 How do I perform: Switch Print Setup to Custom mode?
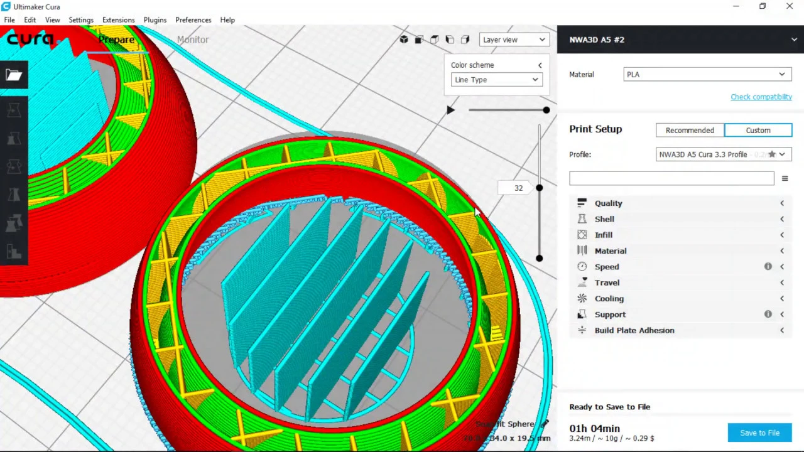click(x=758, y=130)
